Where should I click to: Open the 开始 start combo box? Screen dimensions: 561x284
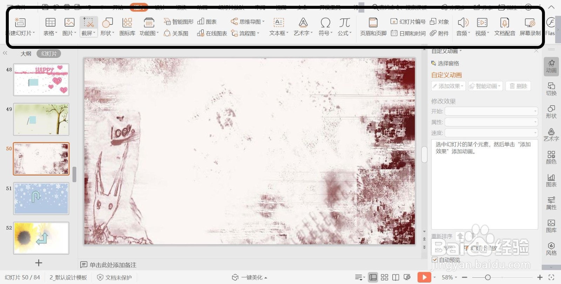click(x=491, y=111)
